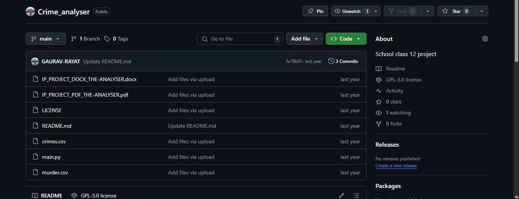Open the crimes.csv file
The height and width of the screenshot is (199, 519).
click(x=54, y=141)
